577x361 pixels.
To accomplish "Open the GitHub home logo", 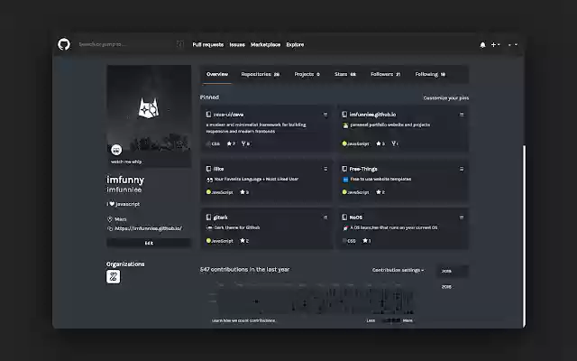I will [64, 44].
